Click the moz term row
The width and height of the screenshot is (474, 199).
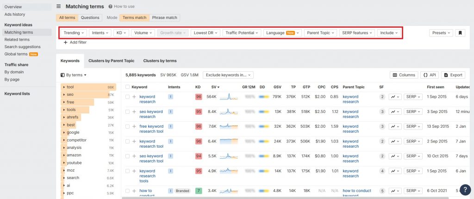[x=88, y=170]
